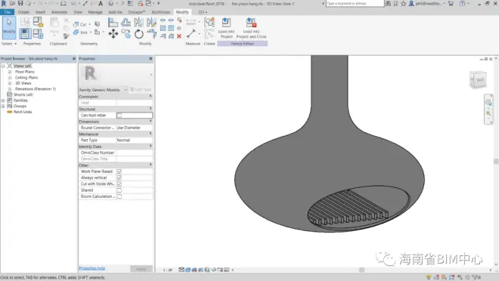
Task: Expand the Groups tree node
Action: coord(3,107)
